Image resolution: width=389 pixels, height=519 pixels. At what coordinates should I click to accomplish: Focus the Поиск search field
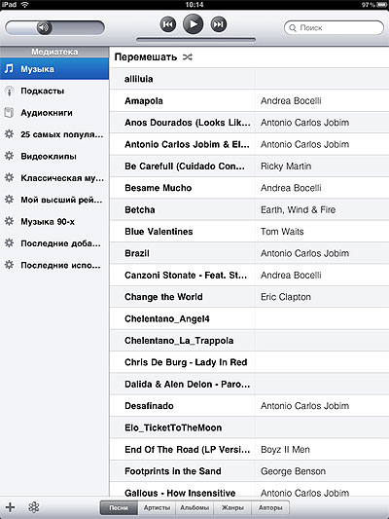pos(334,28)
